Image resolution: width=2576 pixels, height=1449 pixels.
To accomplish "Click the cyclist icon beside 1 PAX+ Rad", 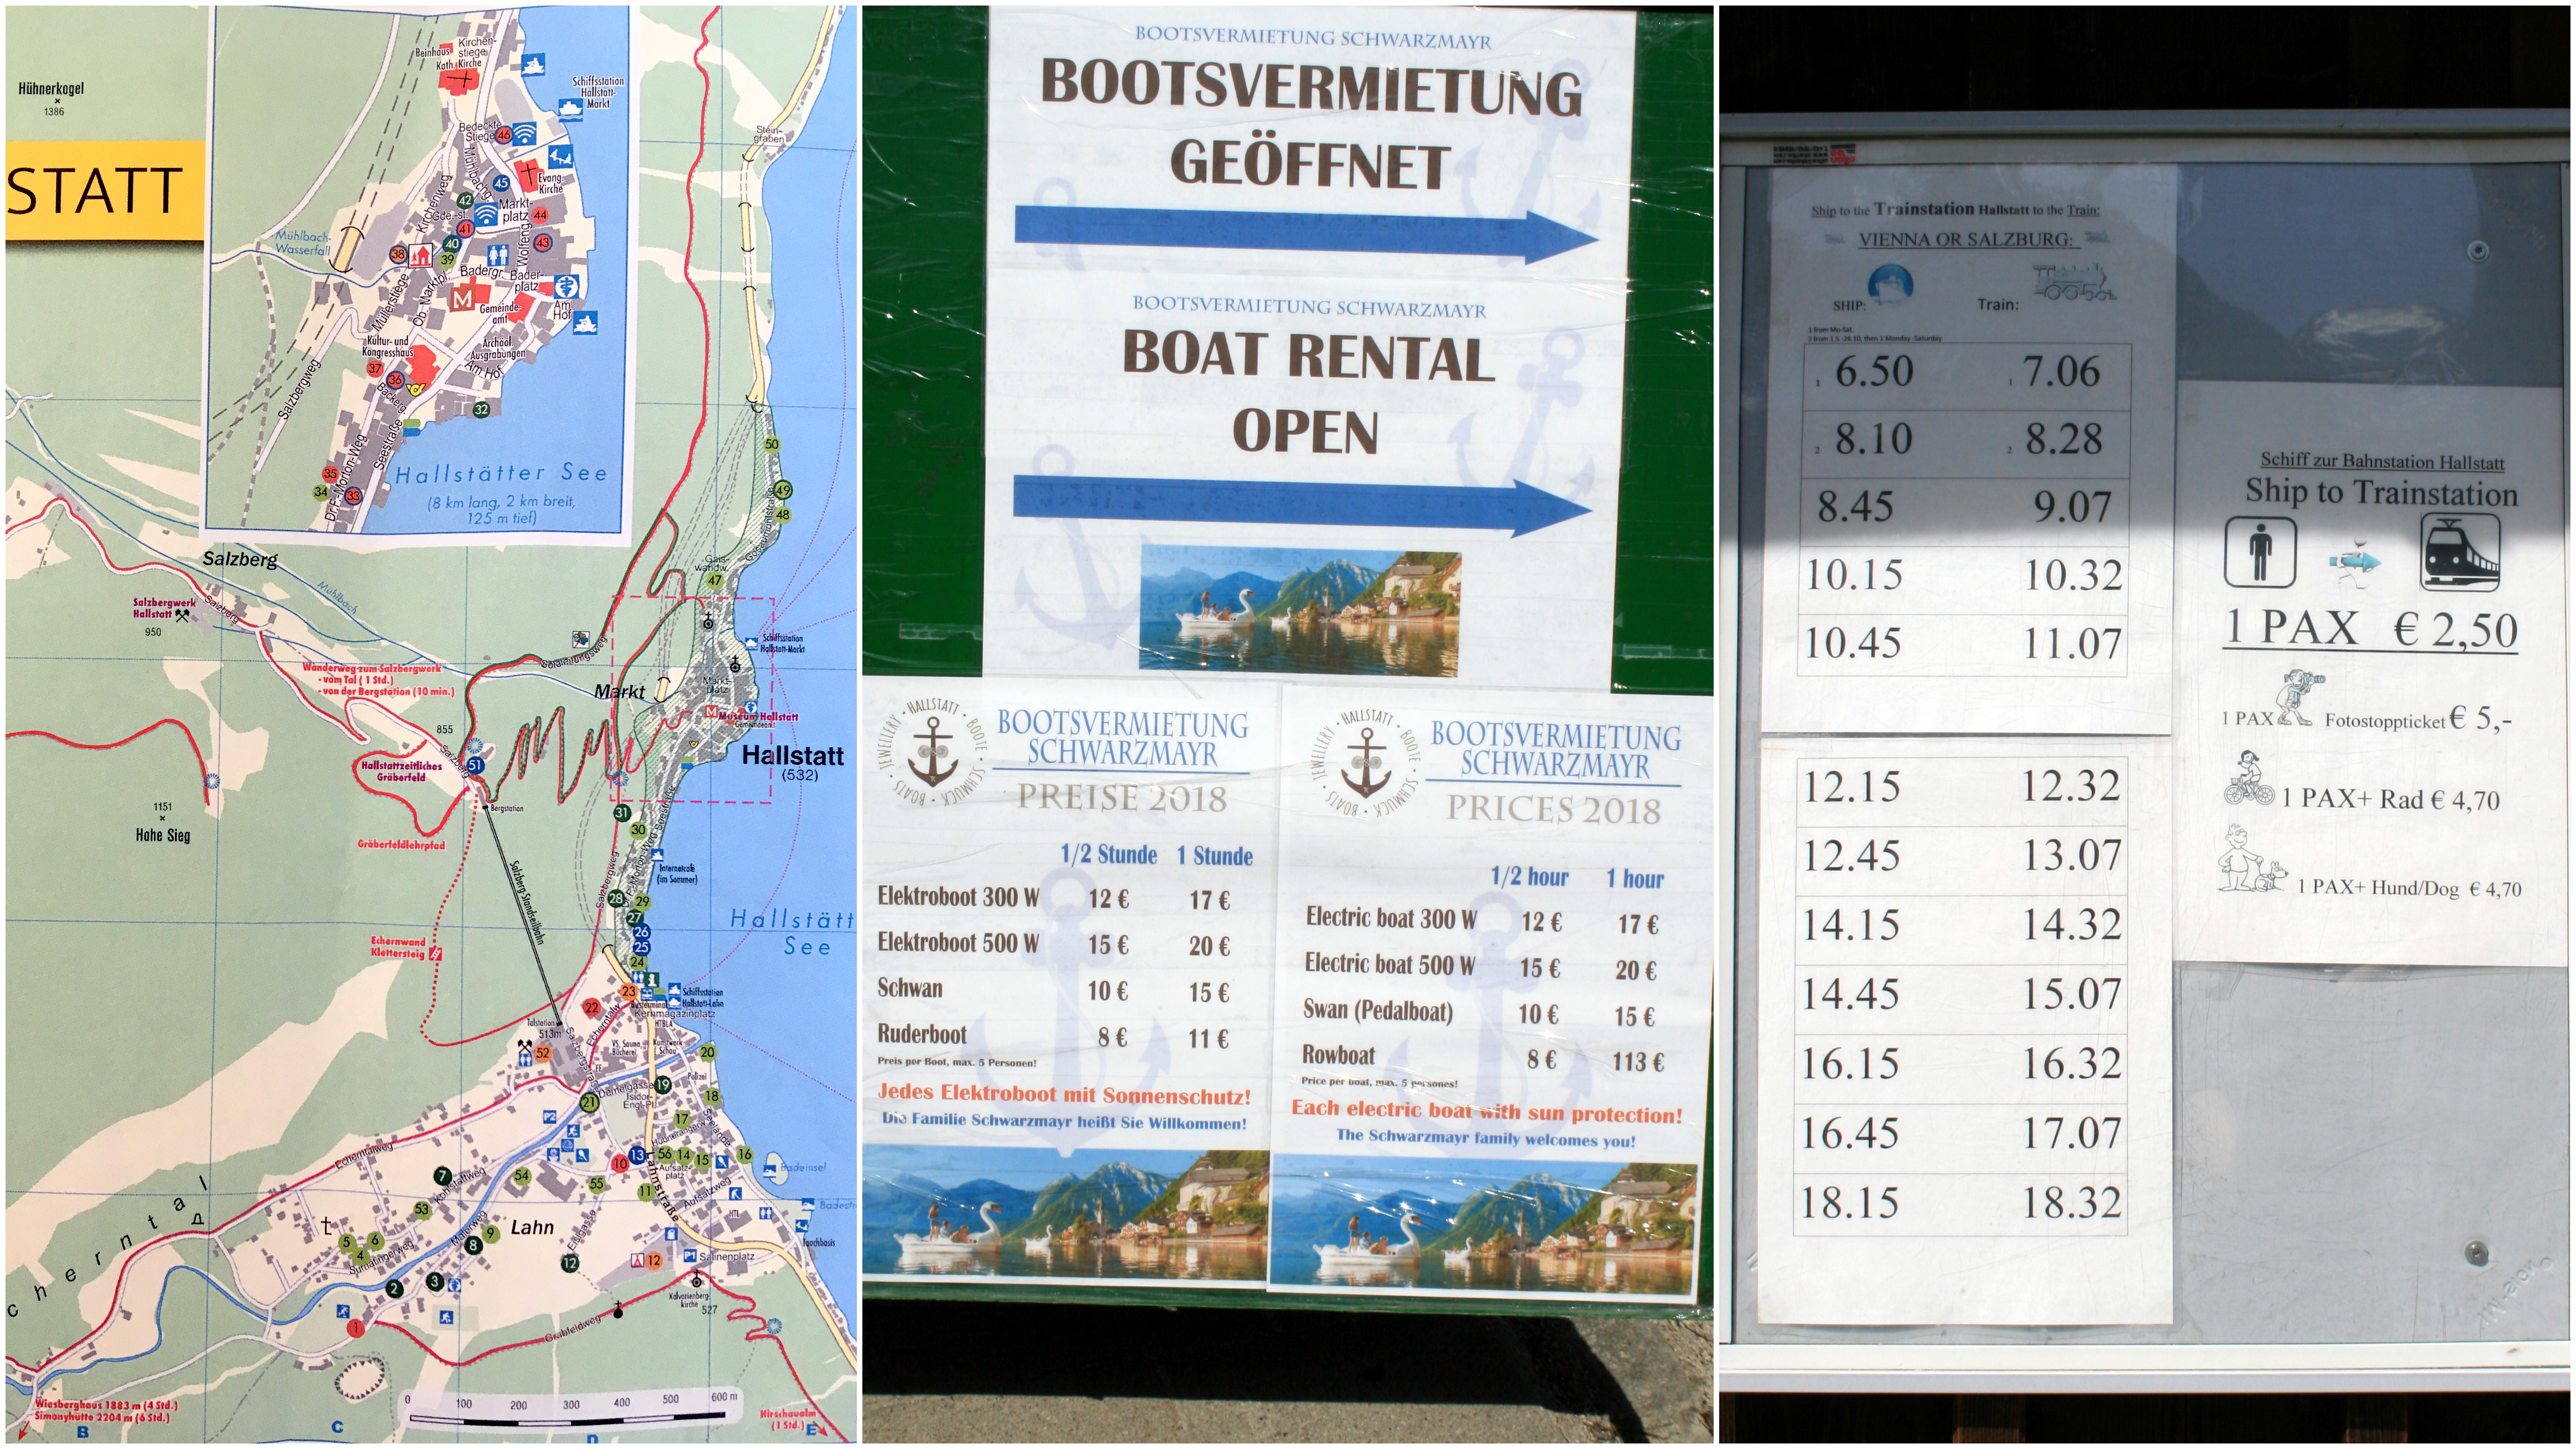I will [2250, 780].
